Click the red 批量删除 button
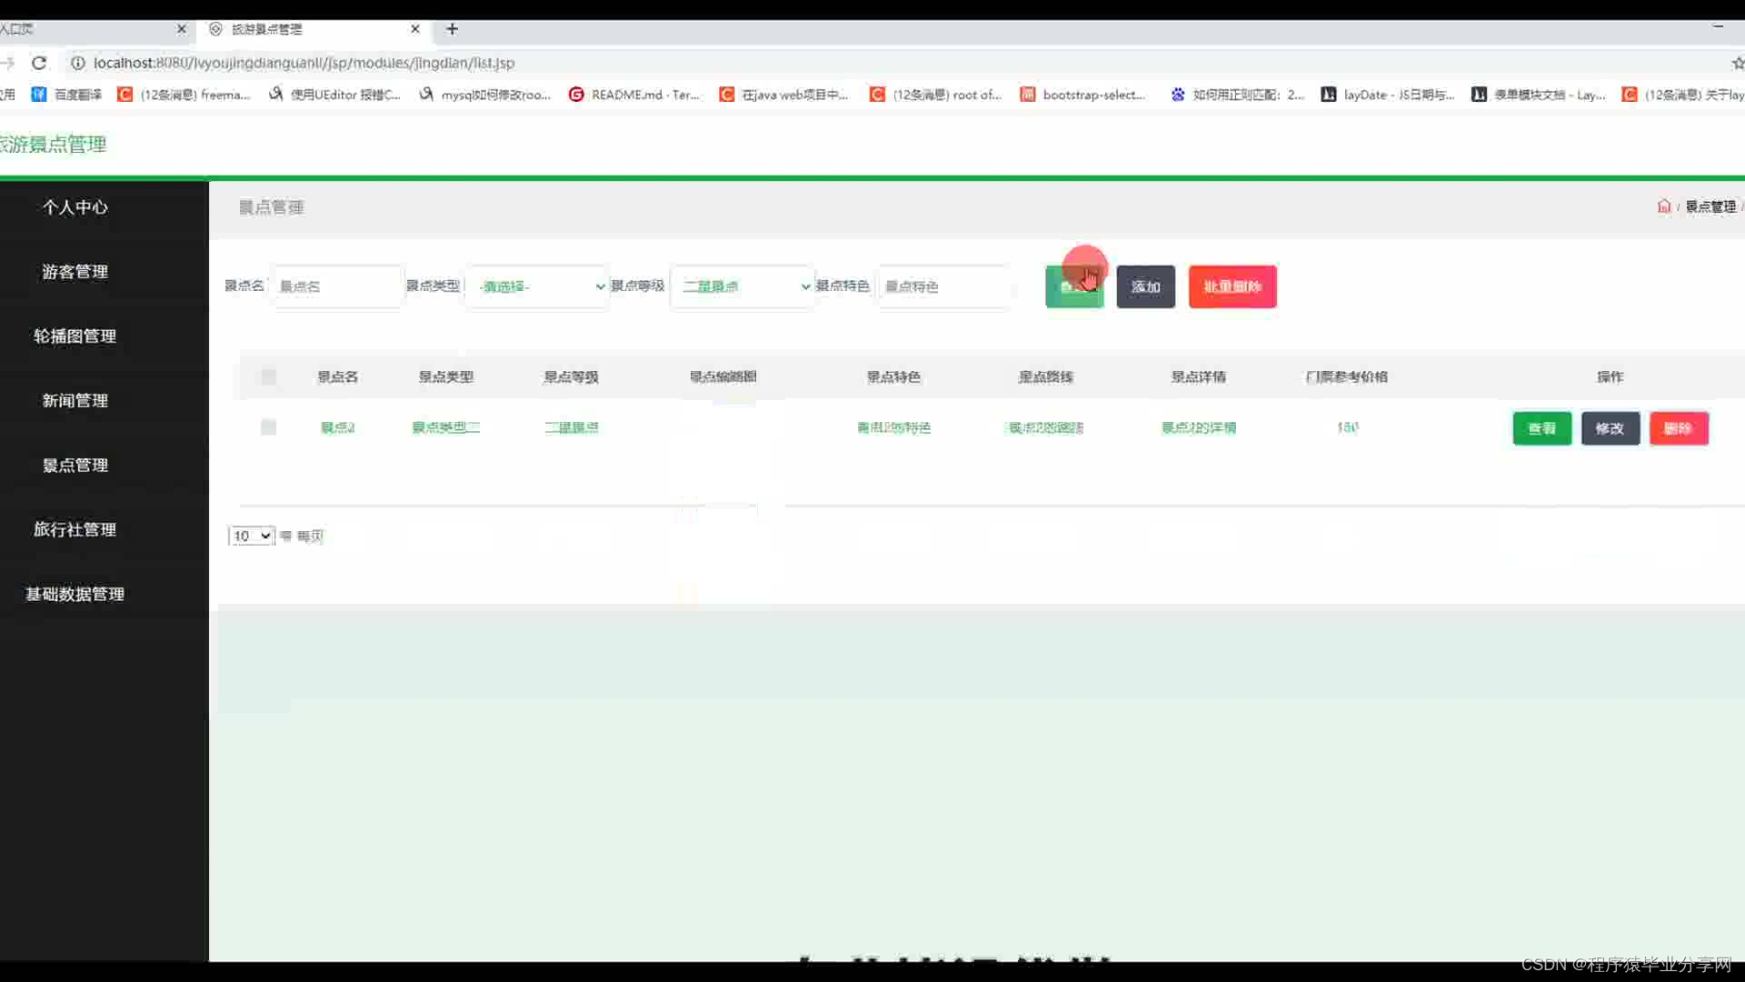 (x=1231, y=286)
